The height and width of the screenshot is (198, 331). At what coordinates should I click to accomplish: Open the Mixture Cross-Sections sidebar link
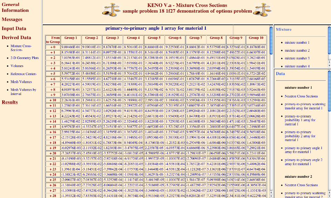(x=21, y=48)
